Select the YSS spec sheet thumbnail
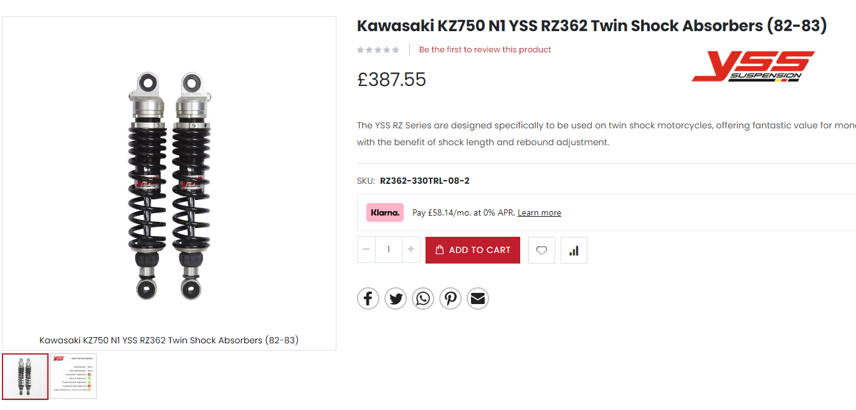 coord(74,376)
